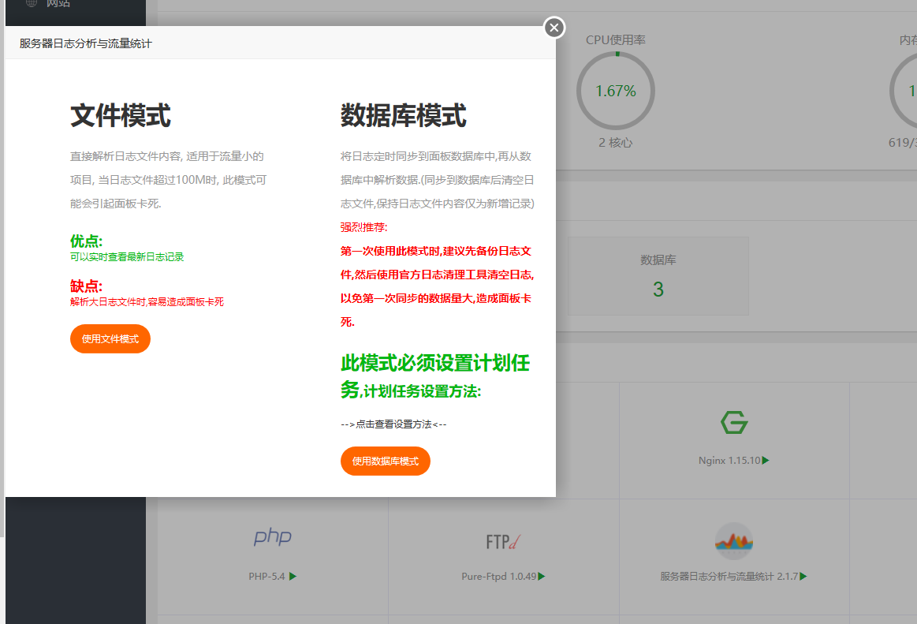Click the Nginx logo icon
Screen dimensions: 917x624
pyautogui.click(x=734, y=422)
